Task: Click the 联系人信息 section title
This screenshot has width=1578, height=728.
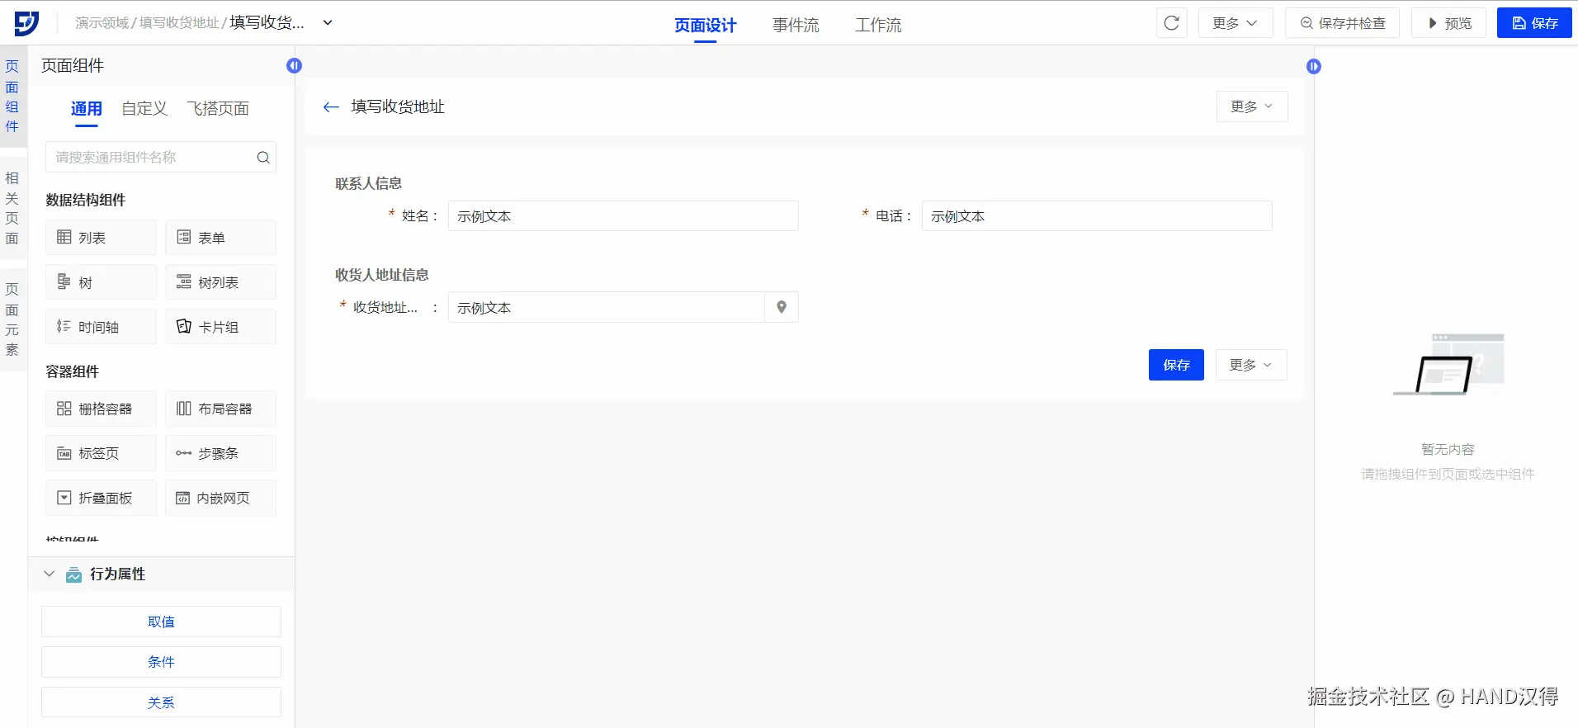Action: [368, 183]
